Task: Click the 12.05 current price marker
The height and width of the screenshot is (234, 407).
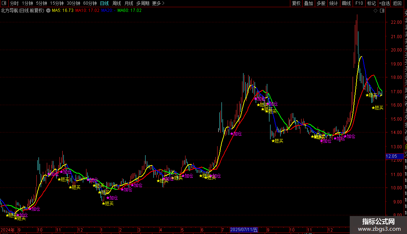Action: click(394, 156)
